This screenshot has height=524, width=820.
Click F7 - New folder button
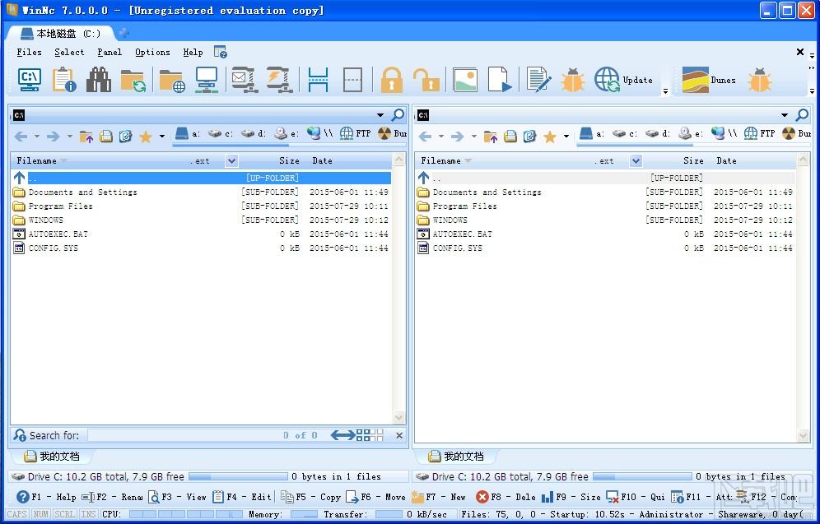[438, 497]
